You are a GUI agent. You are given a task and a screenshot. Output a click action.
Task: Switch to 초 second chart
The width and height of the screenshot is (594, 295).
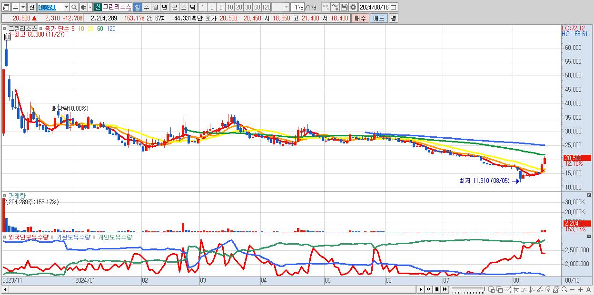tap(184, 7)
